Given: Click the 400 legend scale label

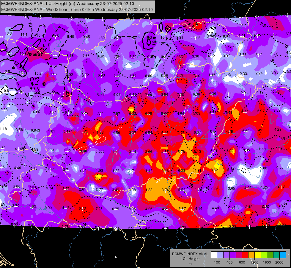Looking at the screenshot, I should click(229, 262).
